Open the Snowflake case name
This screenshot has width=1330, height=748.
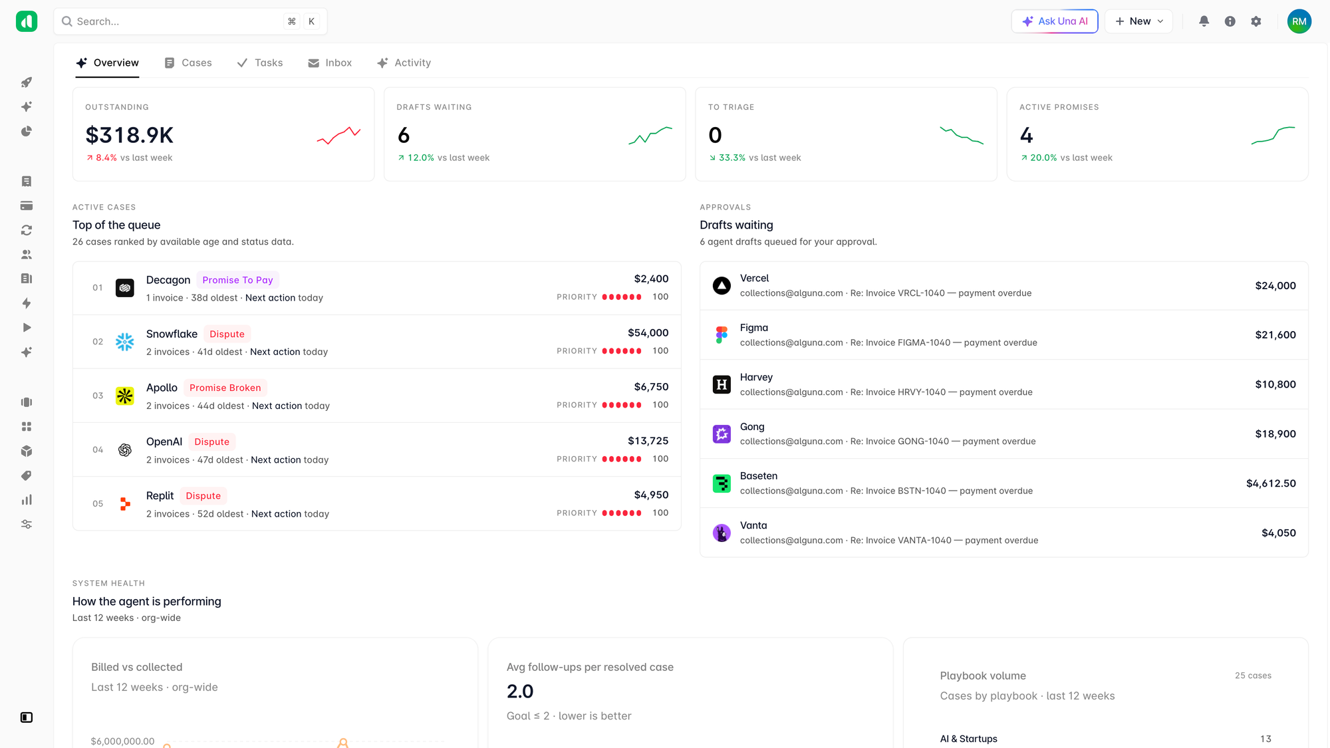point(172,334)
